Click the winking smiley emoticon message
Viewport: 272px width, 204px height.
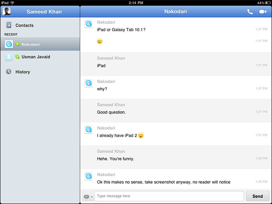pyautogui.click(x=99, y=41)
